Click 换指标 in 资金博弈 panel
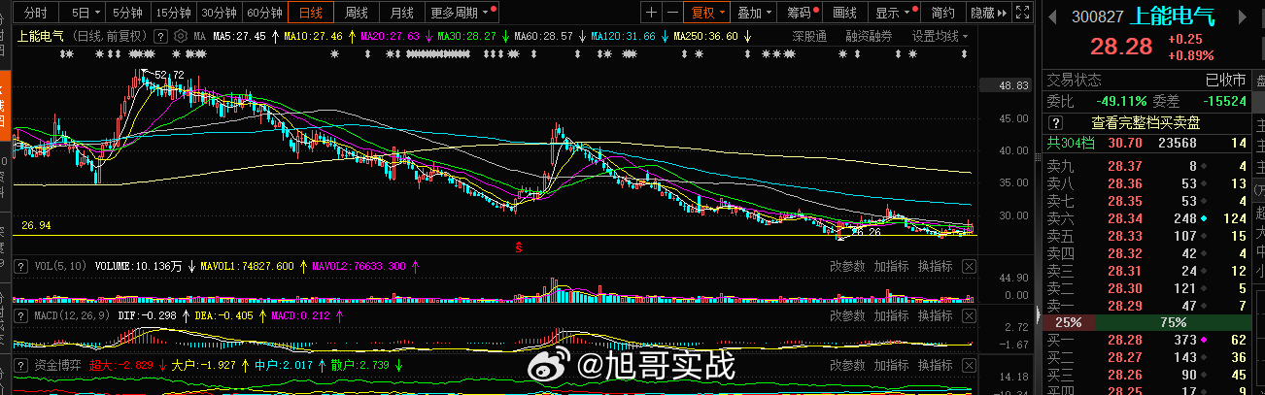Screen dimensions: 1265x395 click(x=935, y=365)
